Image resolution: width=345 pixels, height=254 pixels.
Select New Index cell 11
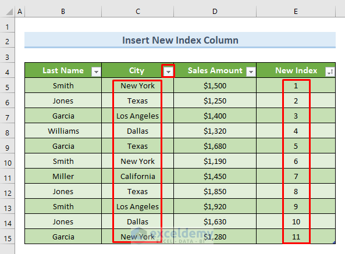(x=296, y=237)
